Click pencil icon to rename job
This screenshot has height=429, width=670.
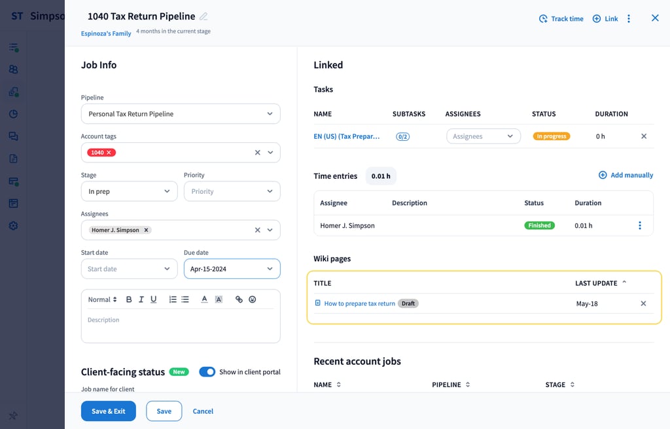pos(203,16)
